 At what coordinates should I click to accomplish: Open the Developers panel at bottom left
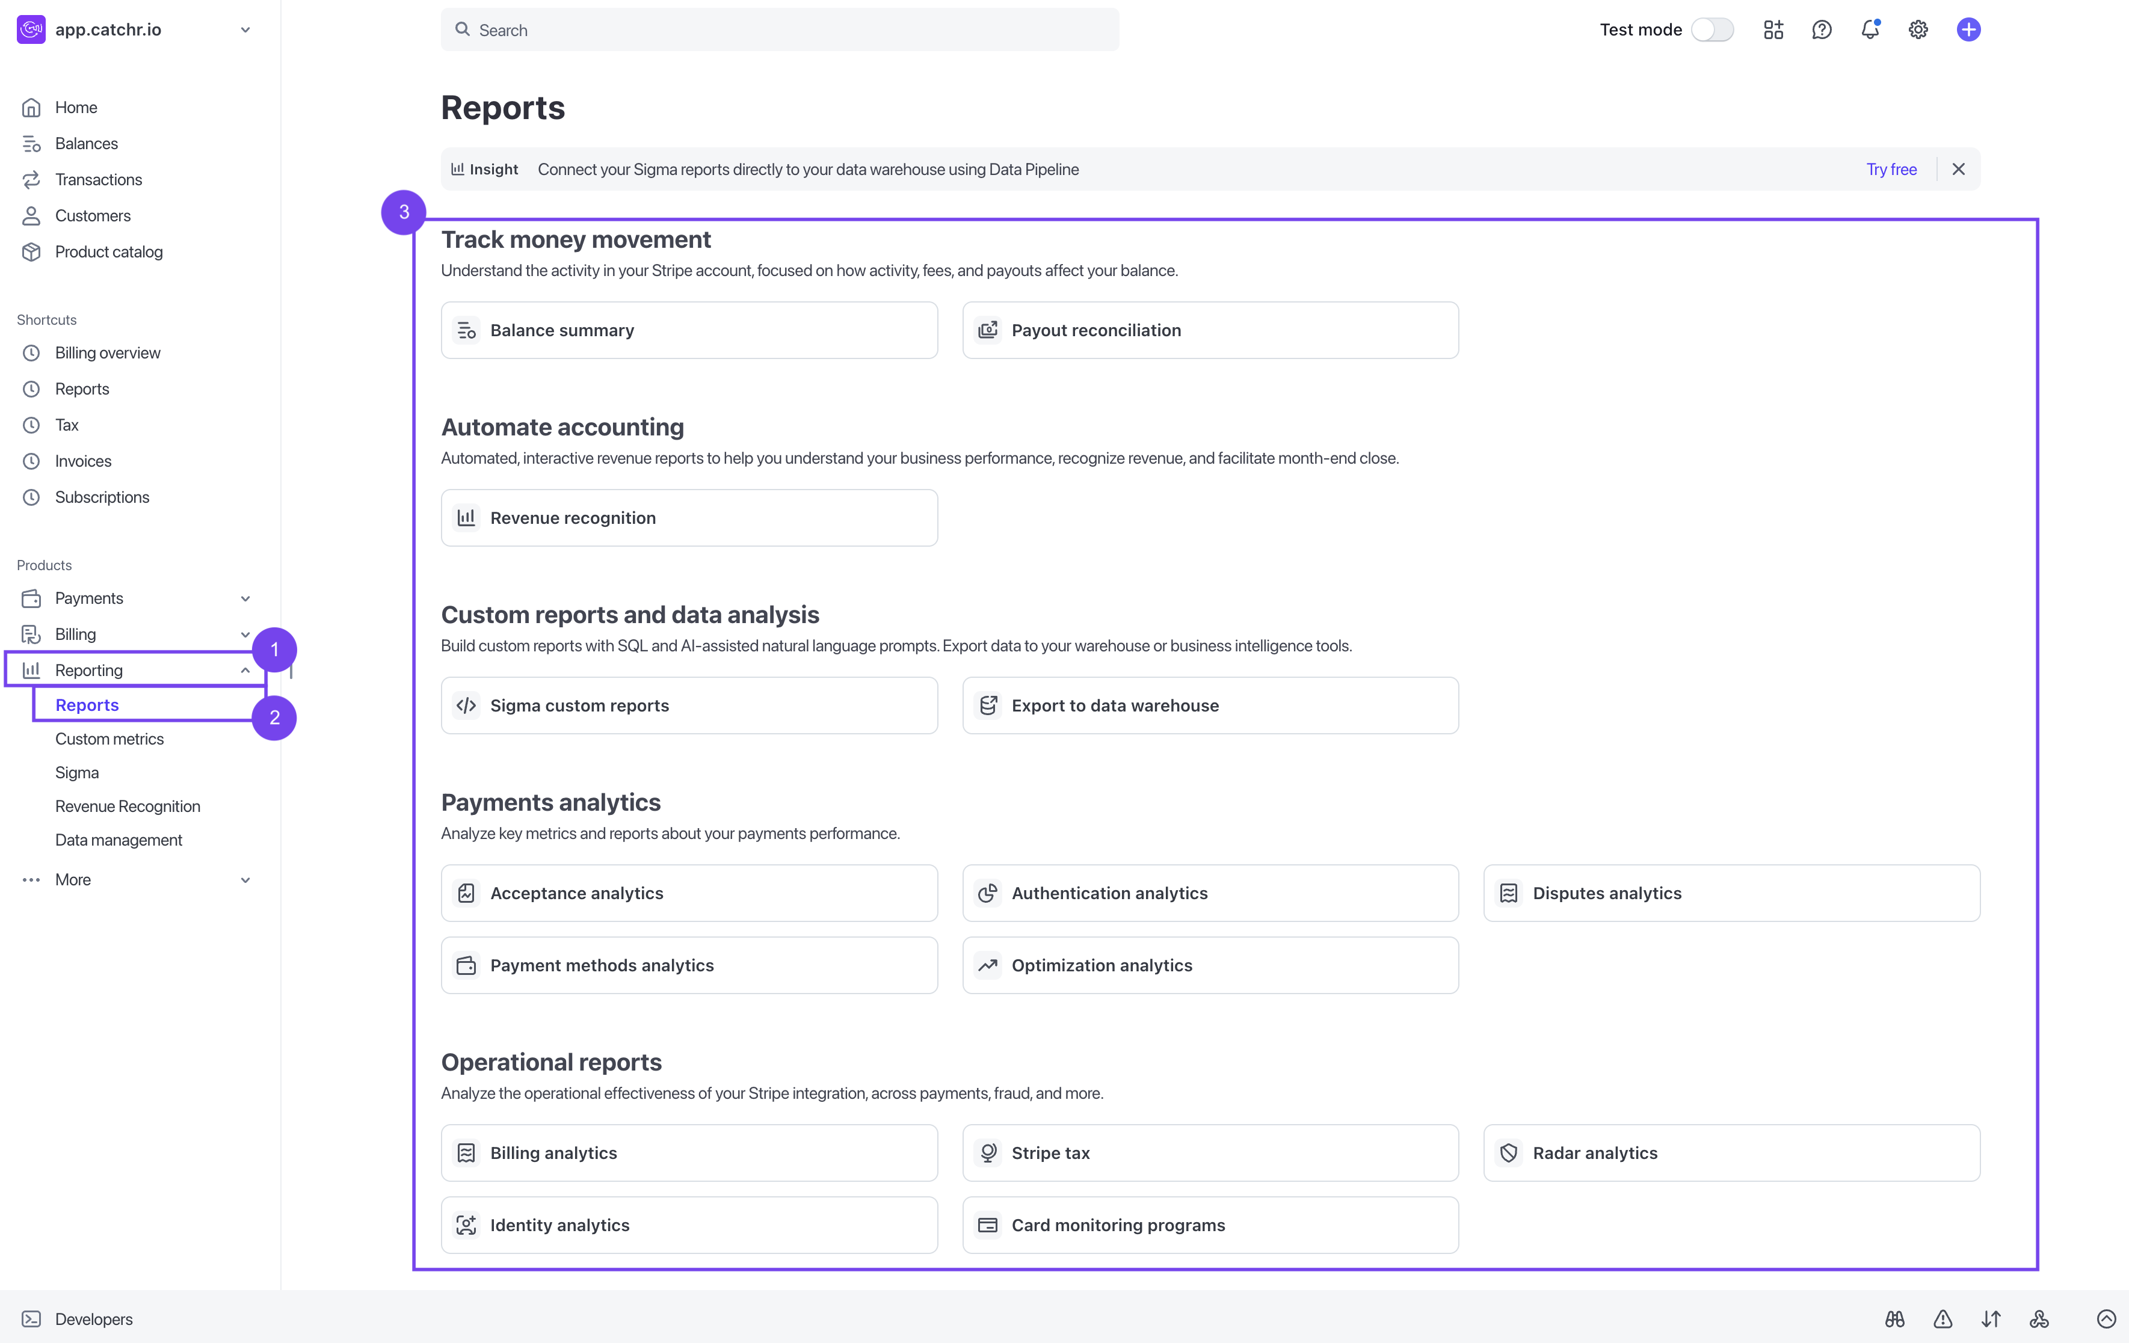pos(93,1318)
